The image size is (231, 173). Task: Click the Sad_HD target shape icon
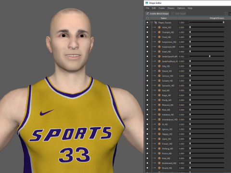click(x=159, y=90)
